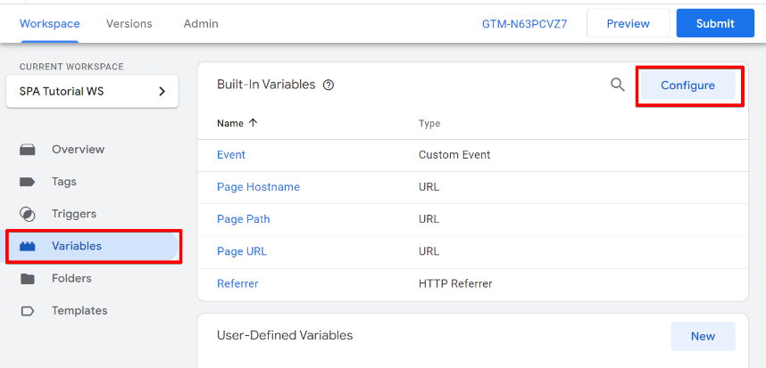This screenshot has height=368, width=766.
Task: Click the Folders icon in sidebar
Action: coord(28,279)
